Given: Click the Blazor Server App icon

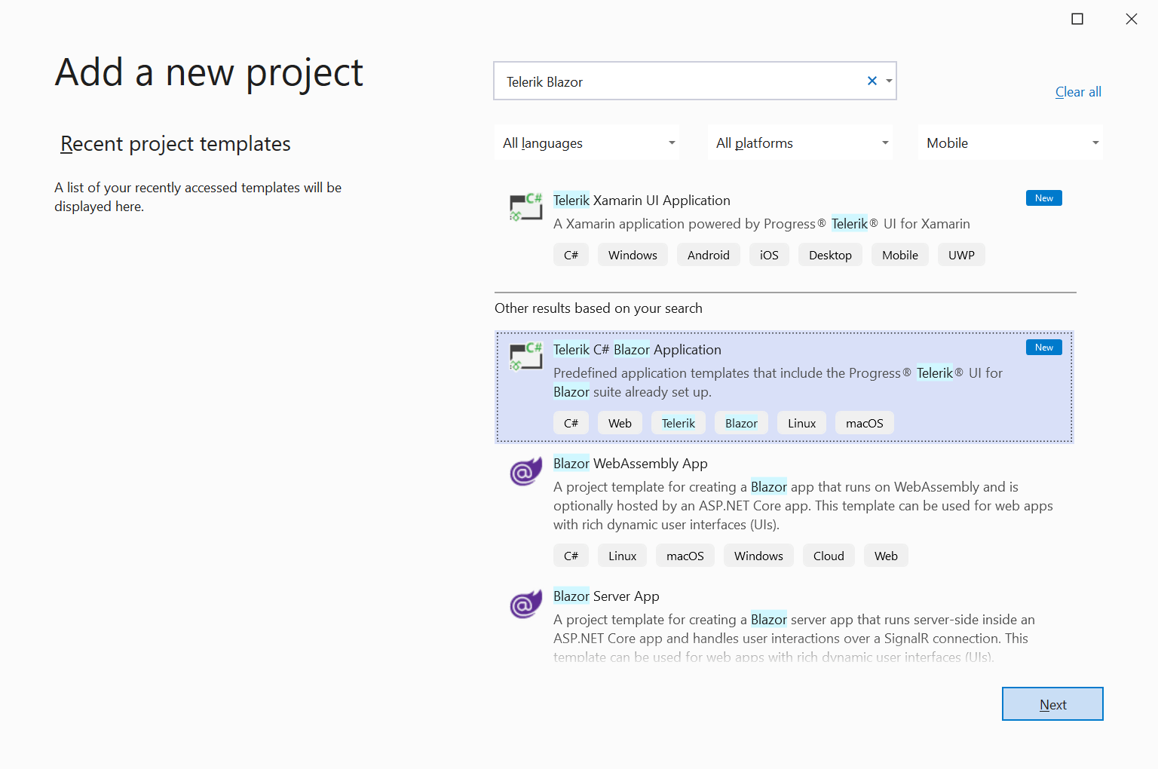Looking at the screenshot, I should pyautogui.click(x=525, y=603).
